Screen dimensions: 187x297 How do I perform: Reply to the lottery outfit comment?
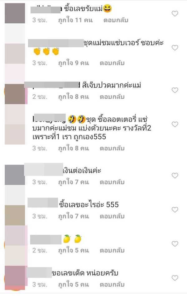point(112,148)
